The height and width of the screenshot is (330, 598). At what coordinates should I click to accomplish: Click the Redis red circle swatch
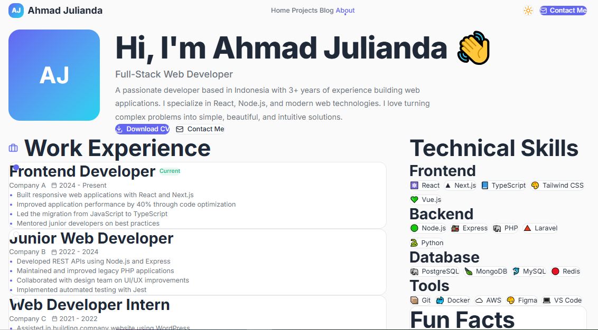[x=556, y=271]
